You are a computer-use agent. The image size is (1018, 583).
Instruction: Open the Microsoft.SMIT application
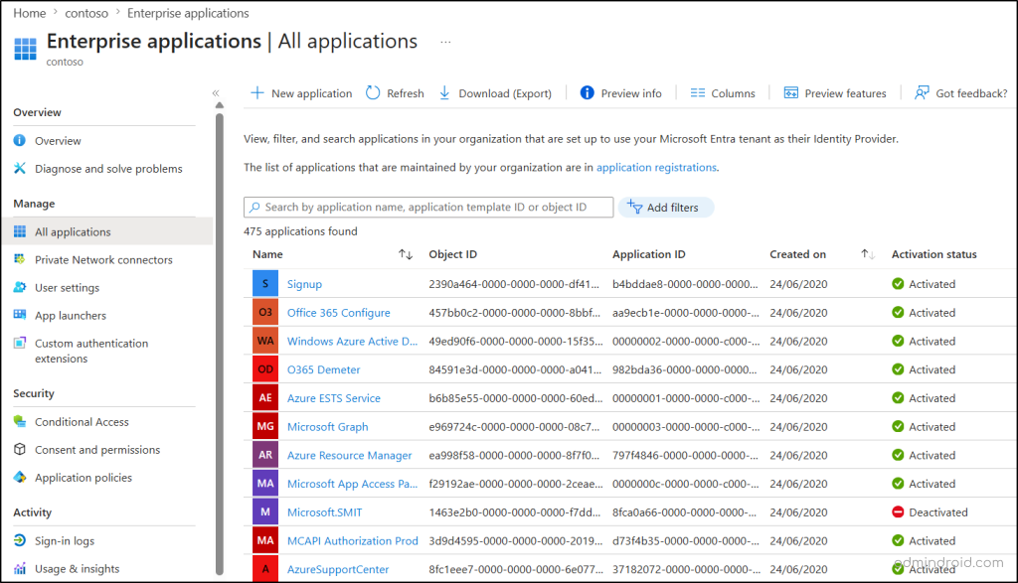point(325,512)
